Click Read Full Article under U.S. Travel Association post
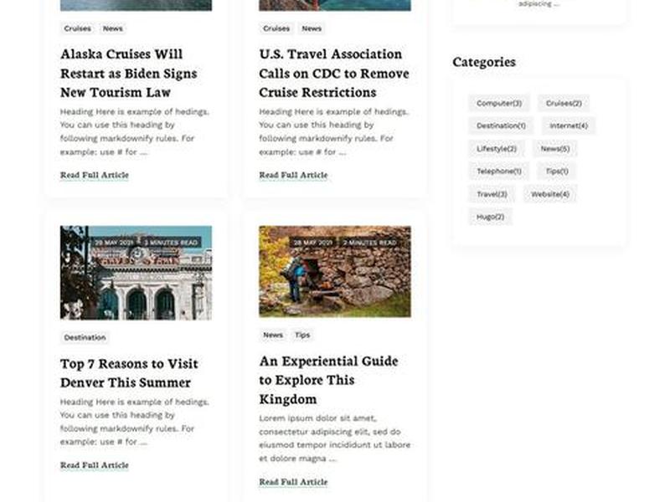The height and width of the screenshot is (502, 670). (x=293, y=175)
